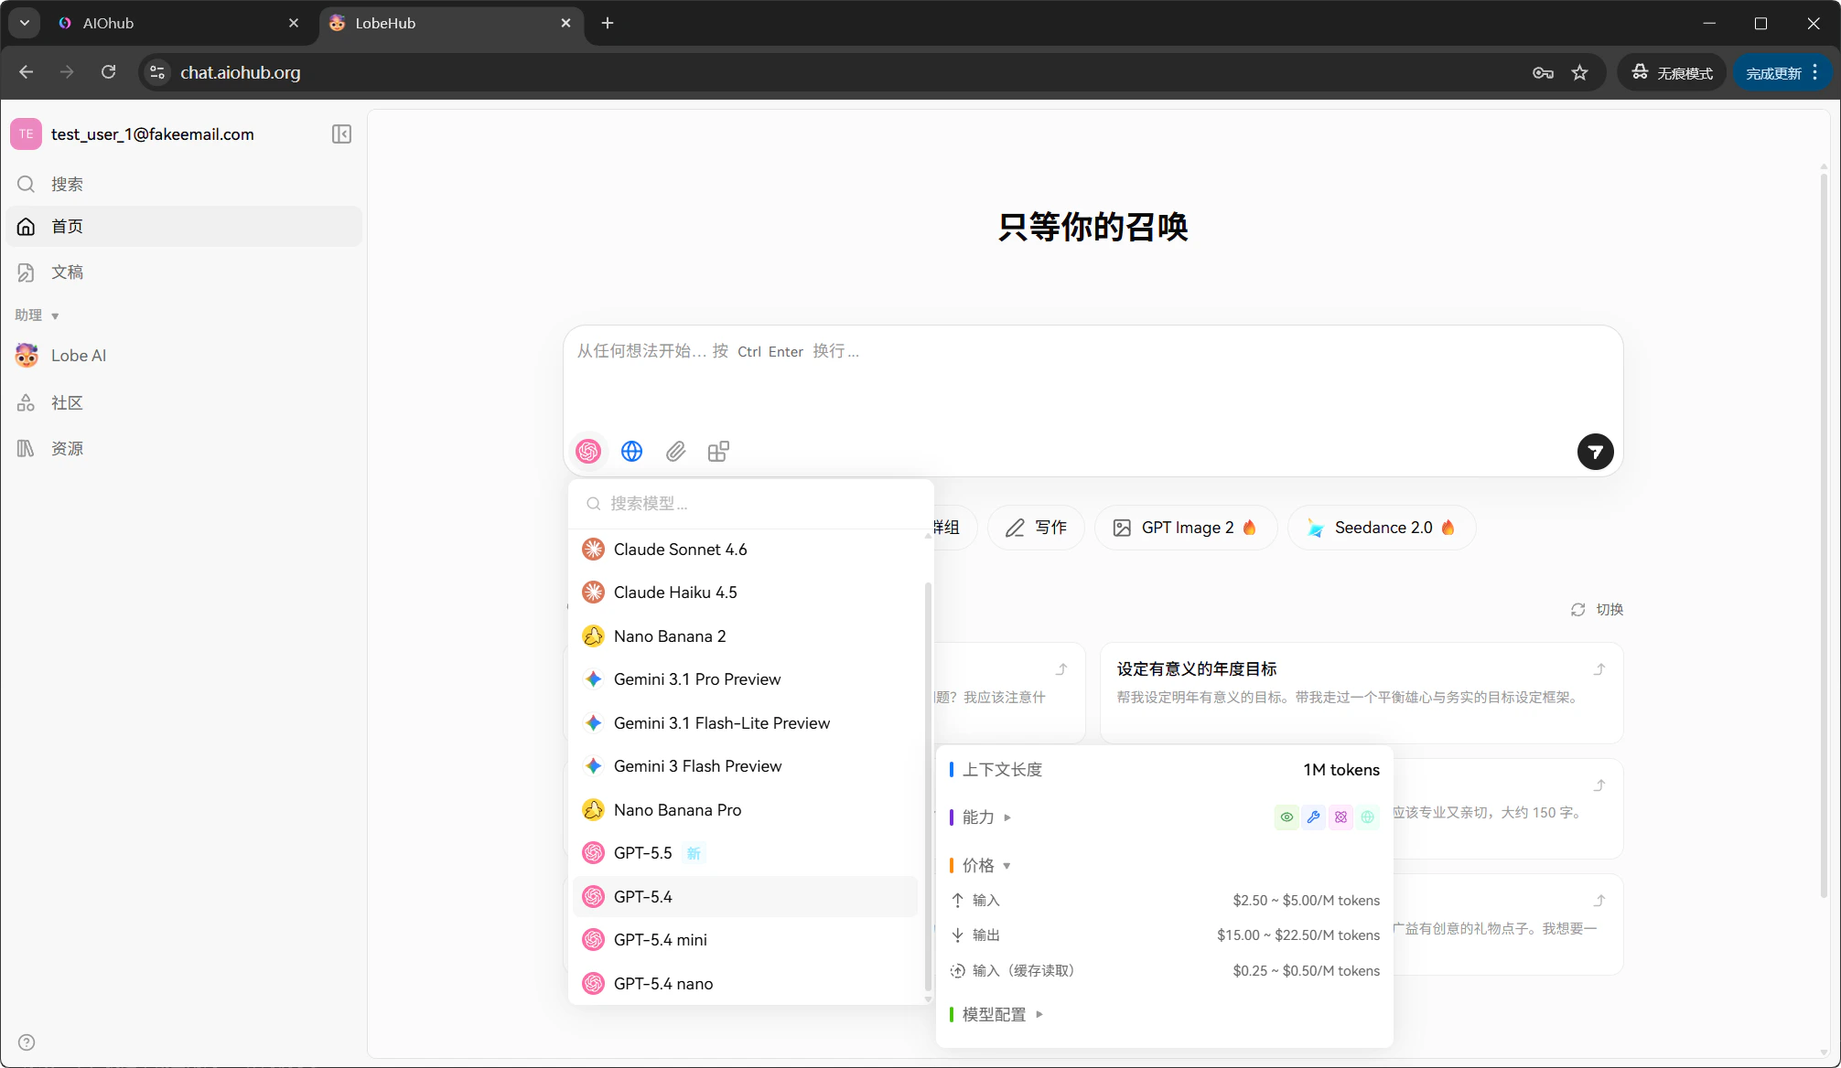Open 资源 resources in the sidebar
The image size is (1841, 1068).
click(184, 448)
